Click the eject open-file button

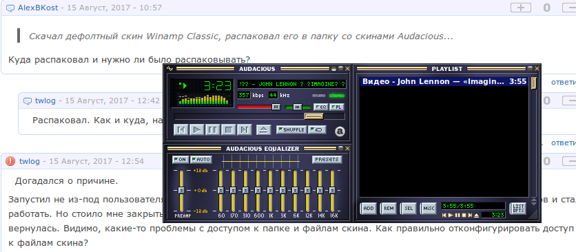coord(263,129)
